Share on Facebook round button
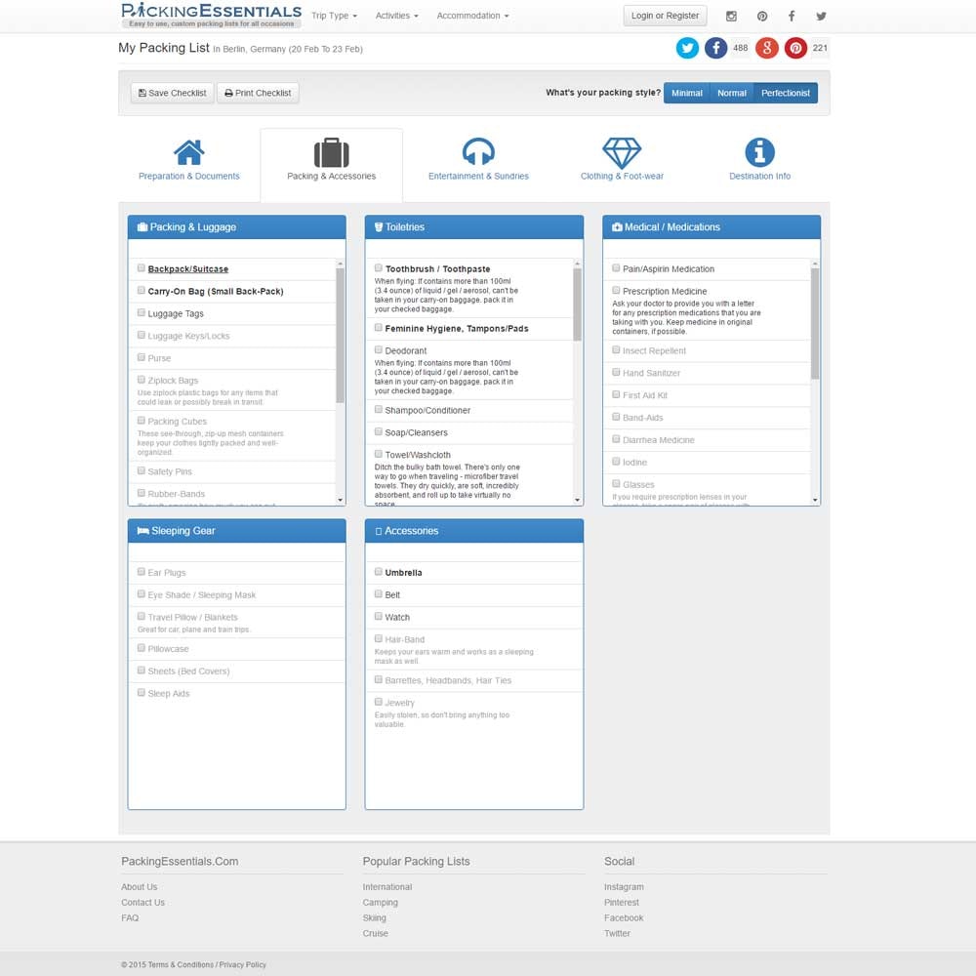Viewport: 976px width, 976px height. [x=715, y=48]
